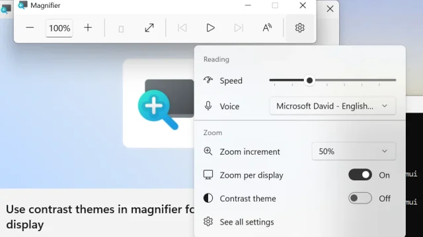Click the Speed gauge icon
This screenshot has width=423, height=237.
pyautogui.click(x=208, y=80)
